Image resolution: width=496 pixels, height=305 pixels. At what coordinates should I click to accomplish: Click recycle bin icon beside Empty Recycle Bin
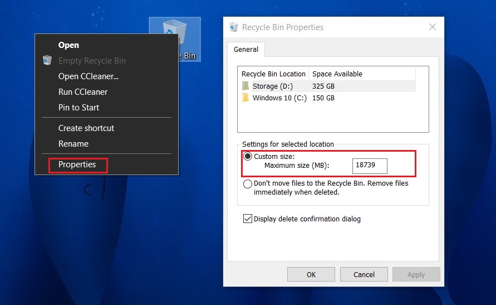[x=47, y=60]
